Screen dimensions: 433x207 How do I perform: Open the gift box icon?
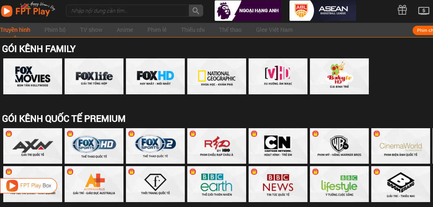point(402,10)
